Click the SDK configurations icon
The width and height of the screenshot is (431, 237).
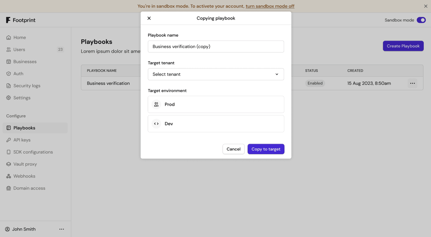9,152
